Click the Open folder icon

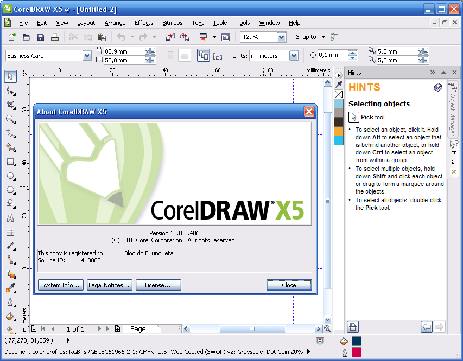click(26, 37)
